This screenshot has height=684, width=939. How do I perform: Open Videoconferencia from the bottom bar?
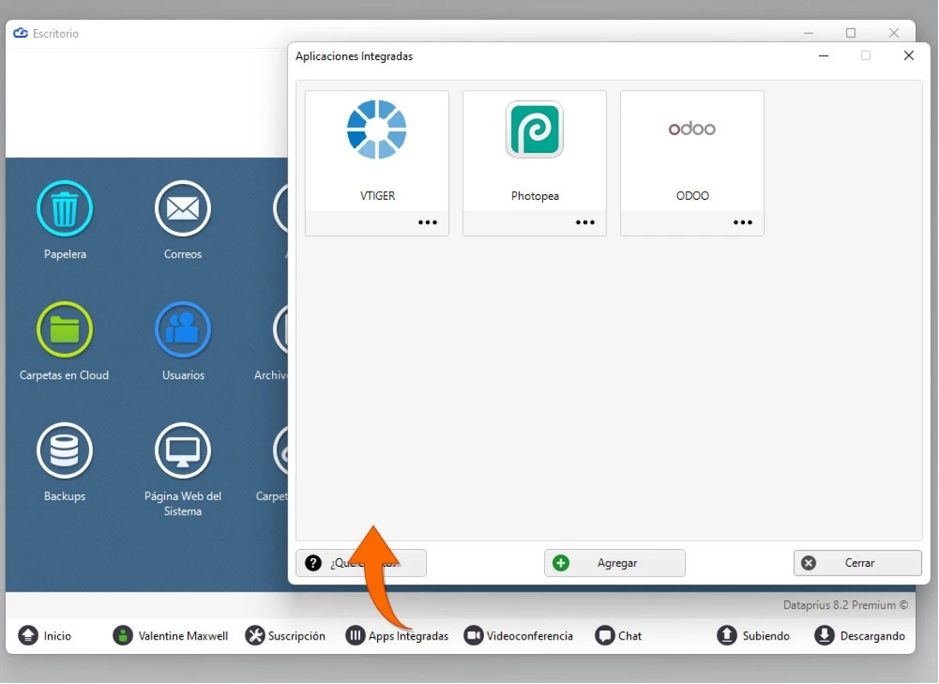point(518,635)
